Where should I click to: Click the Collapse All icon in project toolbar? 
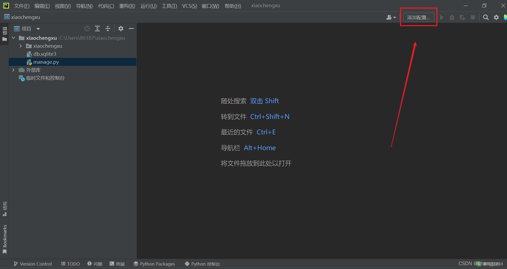click(108, 29)
